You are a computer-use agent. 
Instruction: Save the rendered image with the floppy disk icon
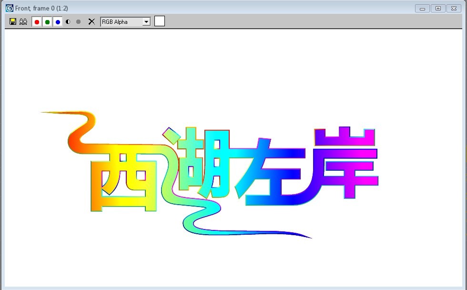pyautogui.click(x=13, y=21)
